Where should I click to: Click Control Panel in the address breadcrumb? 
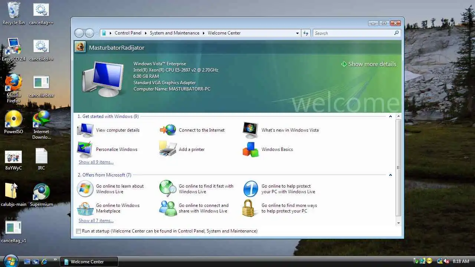[128, 33]
